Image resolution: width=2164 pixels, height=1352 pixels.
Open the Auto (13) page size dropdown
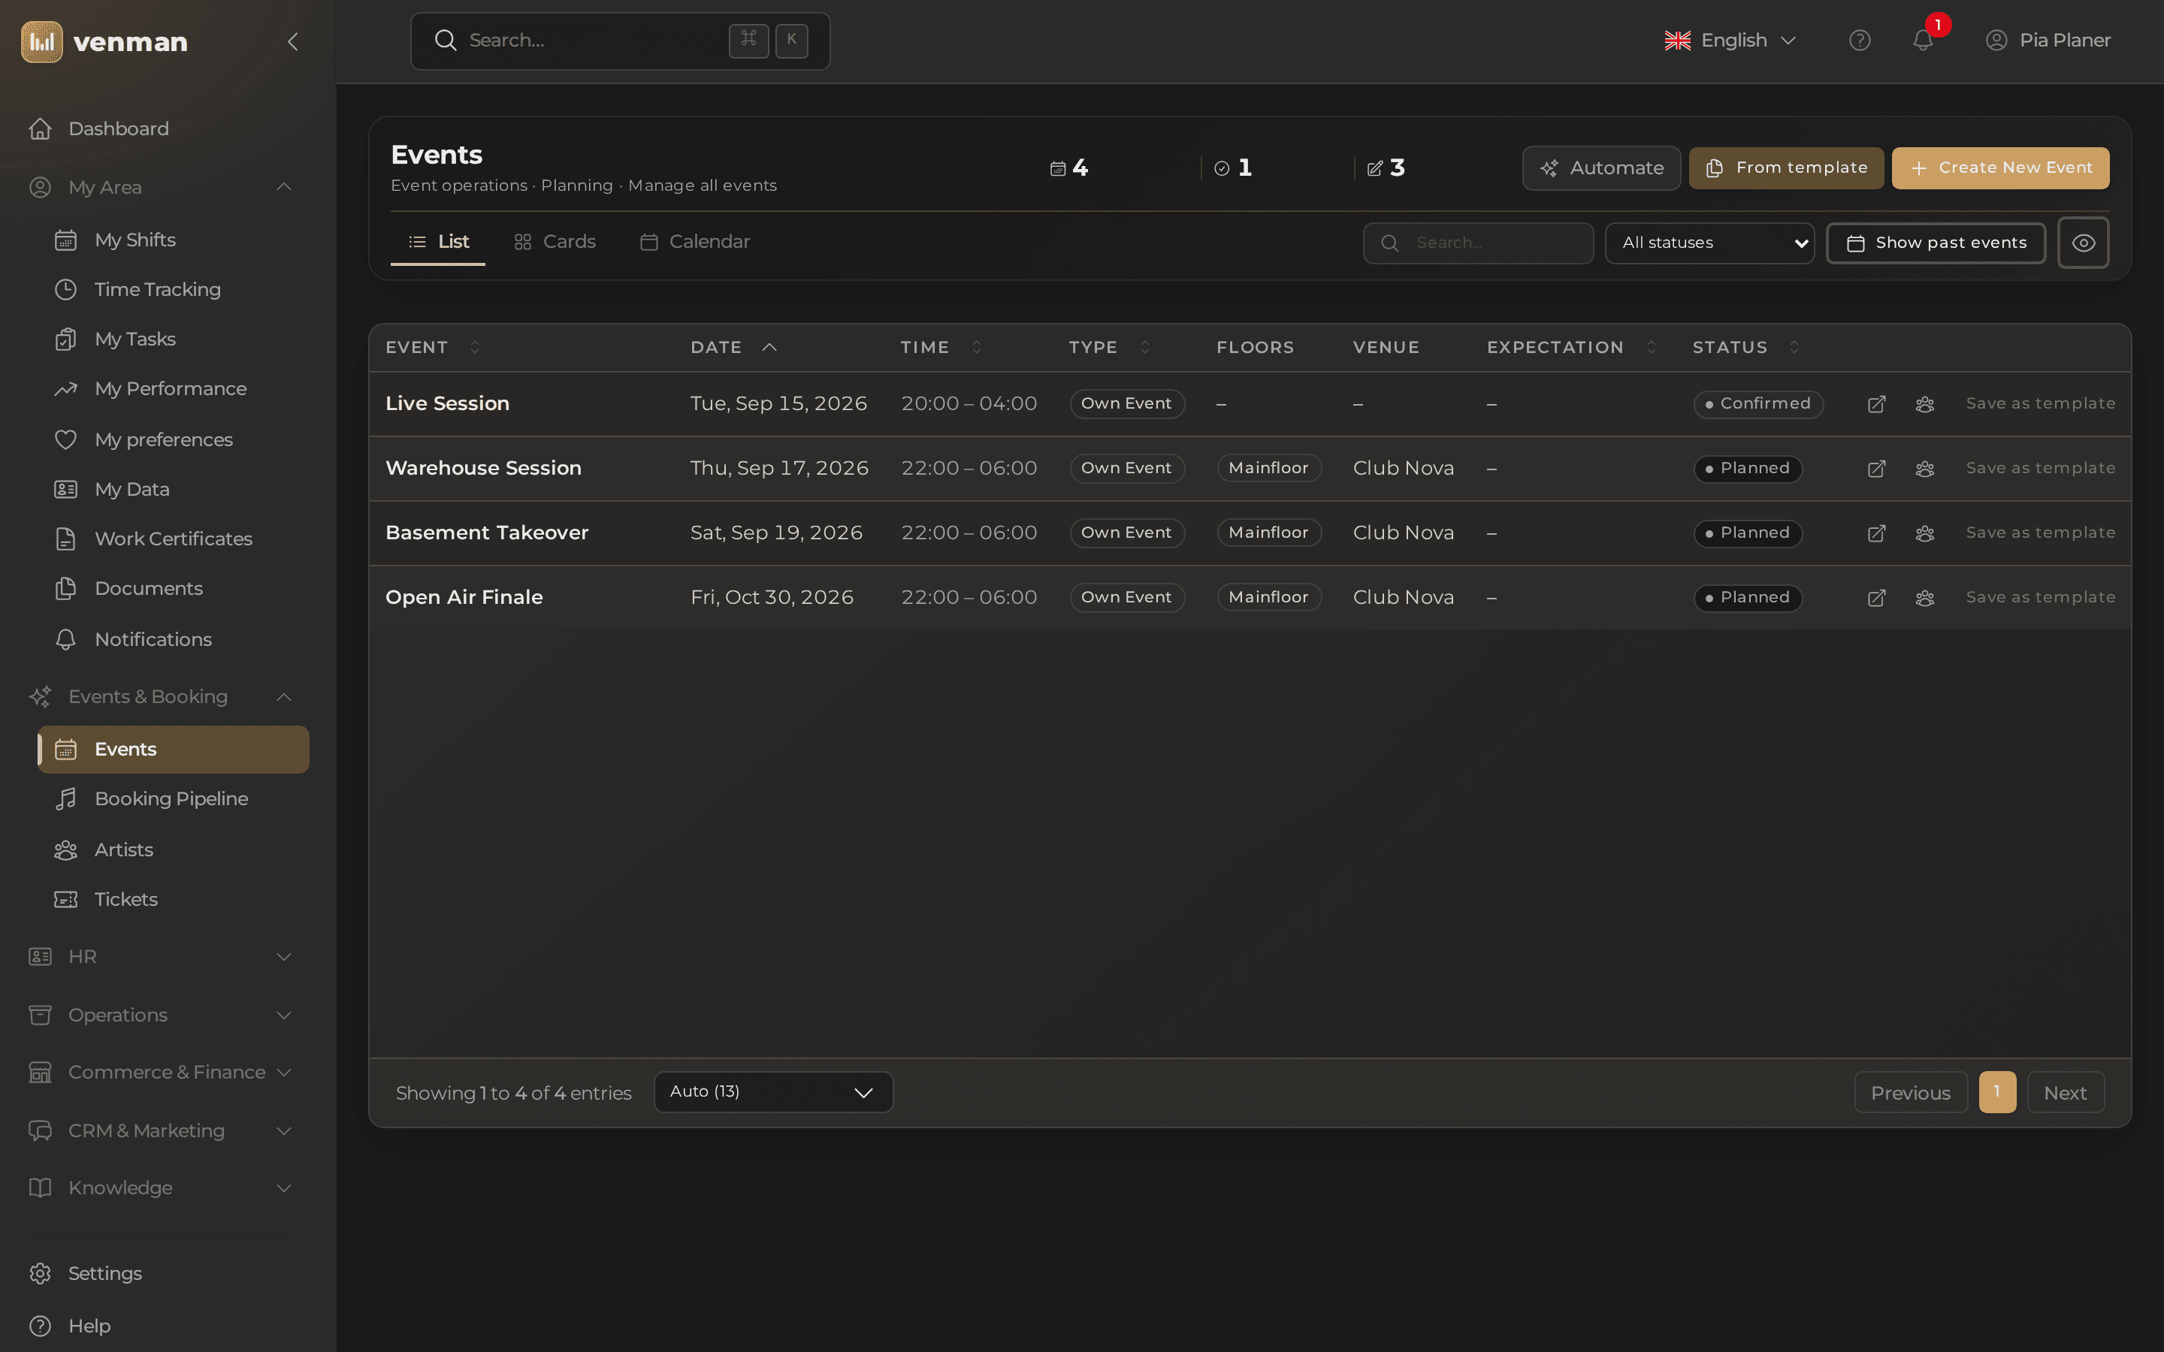[773, 1092]
